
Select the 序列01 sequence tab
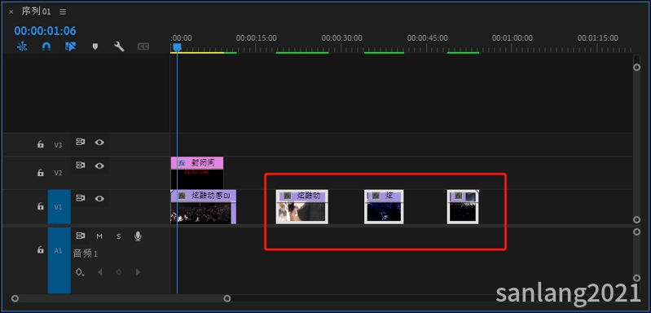[x=36, y=11]
